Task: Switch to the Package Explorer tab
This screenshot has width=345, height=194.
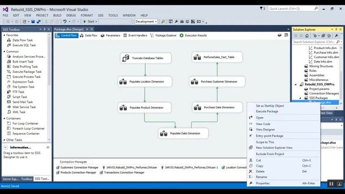Action: (x=163, y=36)
